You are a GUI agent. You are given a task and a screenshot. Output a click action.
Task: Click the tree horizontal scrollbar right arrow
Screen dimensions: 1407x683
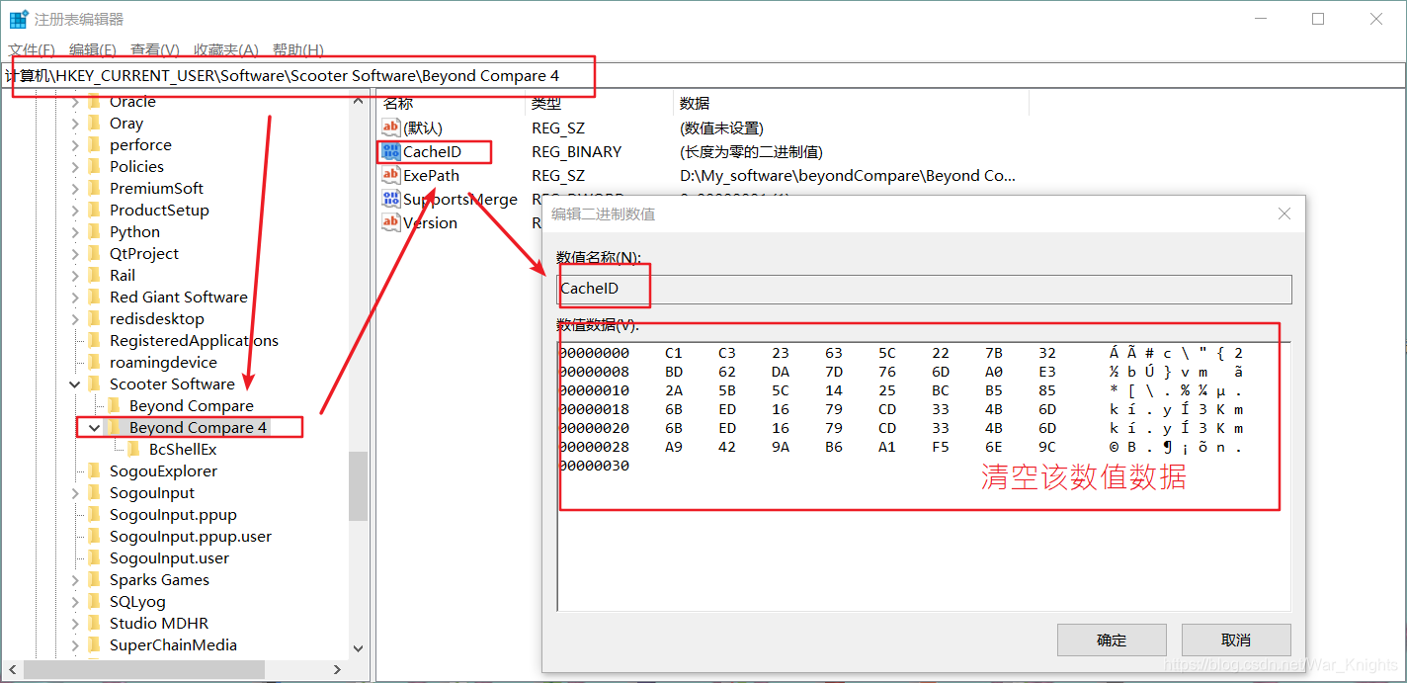(337, 669)
